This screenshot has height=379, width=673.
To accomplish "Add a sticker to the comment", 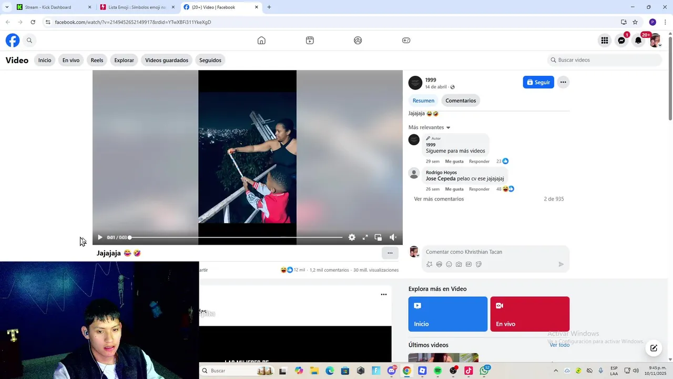I will (478, 264).
